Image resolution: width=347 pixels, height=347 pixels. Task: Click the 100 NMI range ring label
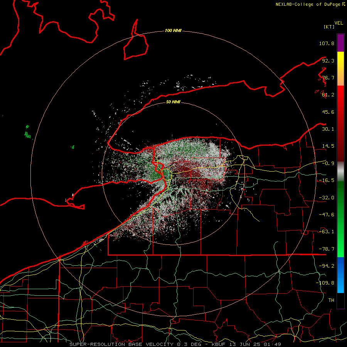[x=173, y=30]
